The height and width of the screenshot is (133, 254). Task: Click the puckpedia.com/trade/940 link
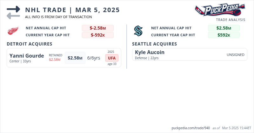click(190, 128)
